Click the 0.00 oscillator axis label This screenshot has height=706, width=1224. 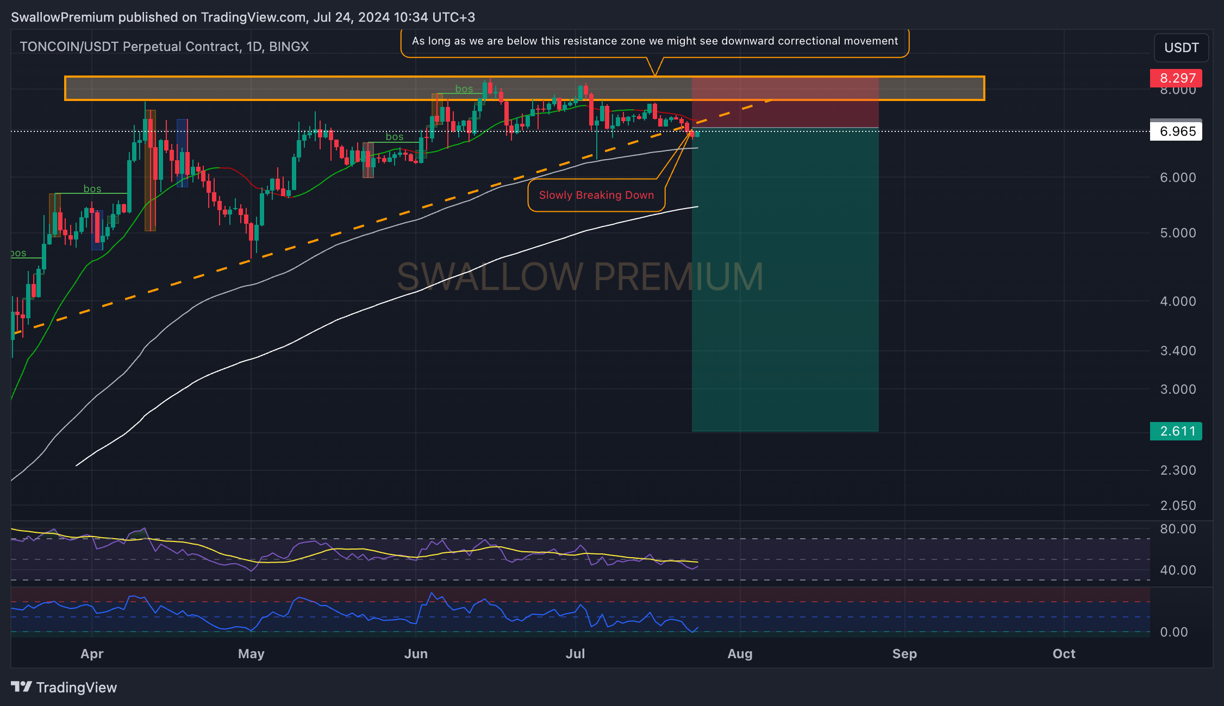1173,632
